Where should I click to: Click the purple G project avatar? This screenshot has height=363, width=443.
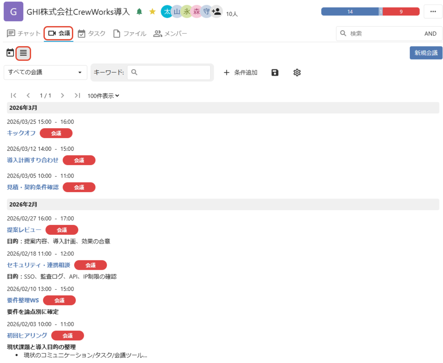tap(13, 11)
